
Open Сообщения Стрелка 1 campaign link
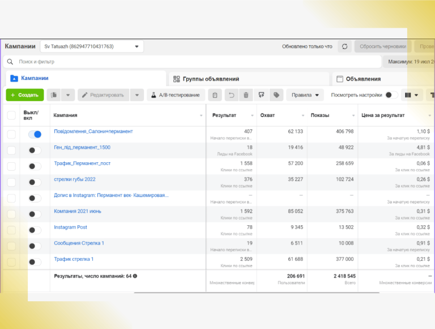coord(79,243)
